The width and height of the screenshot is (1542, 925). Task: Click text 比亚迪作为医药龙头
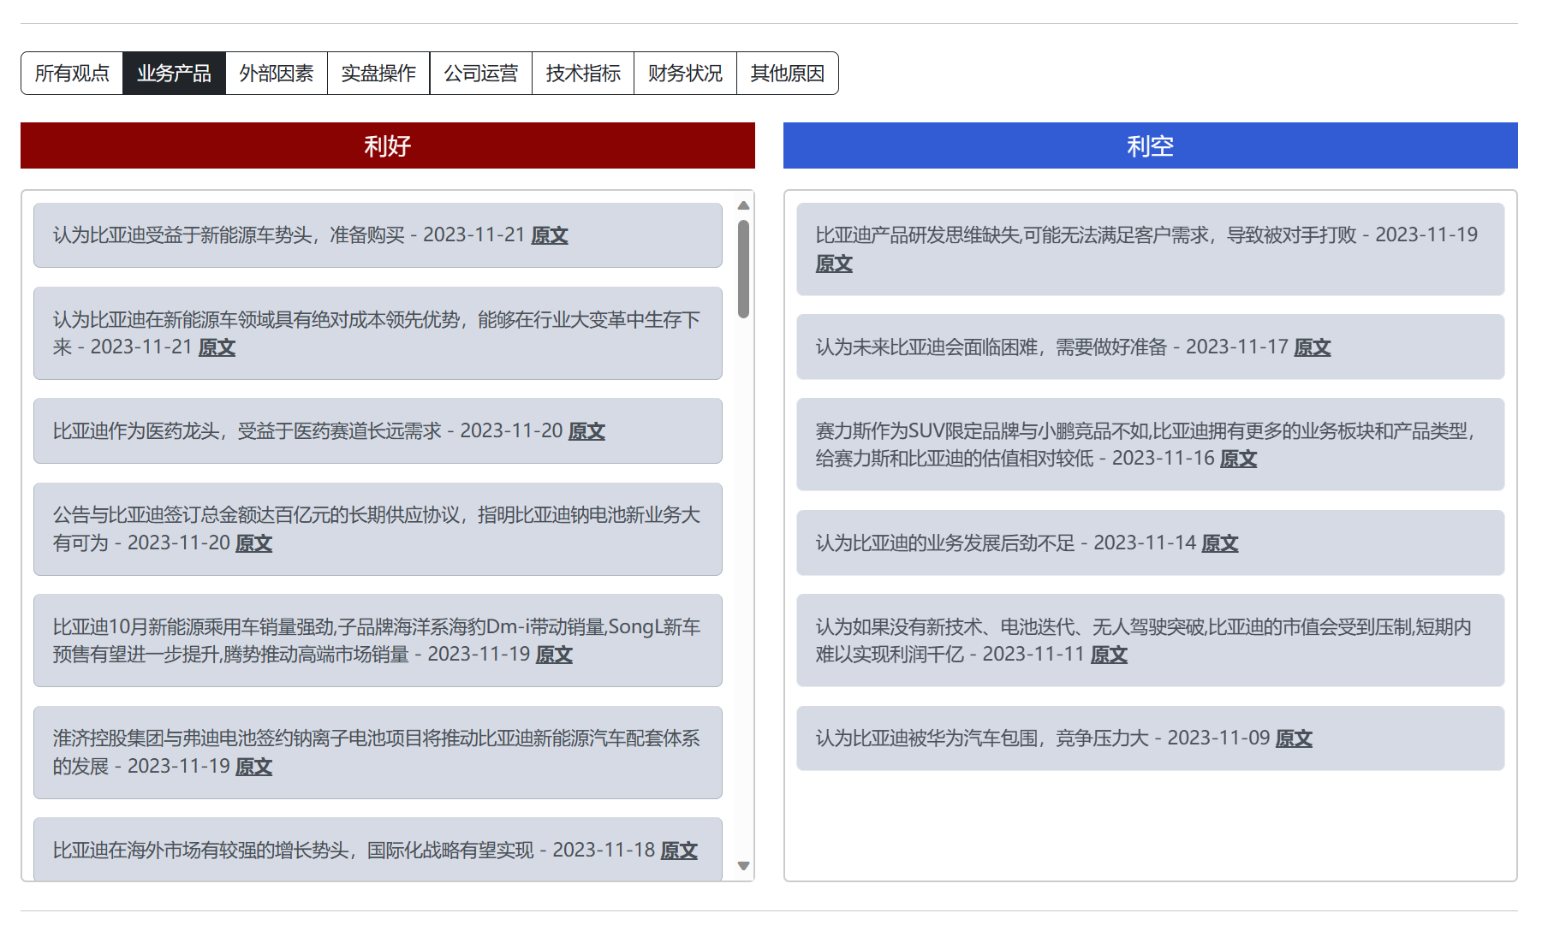pos(136,431)
